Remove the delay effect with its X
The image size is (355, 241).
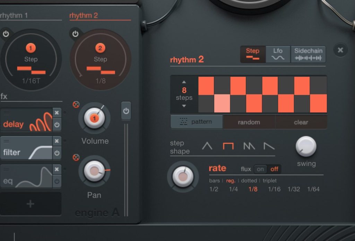click(x=57, y=113)
